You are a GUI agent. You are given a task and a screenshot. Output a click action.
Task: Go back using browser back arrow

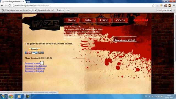click(x=2, y=5)
